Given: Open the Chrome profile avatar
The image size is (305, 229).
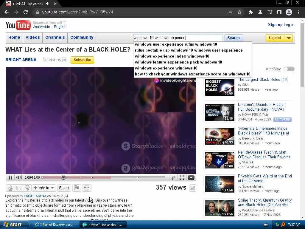Looking at the screenshot, I should pyautogui.click(x=289, y=12).
